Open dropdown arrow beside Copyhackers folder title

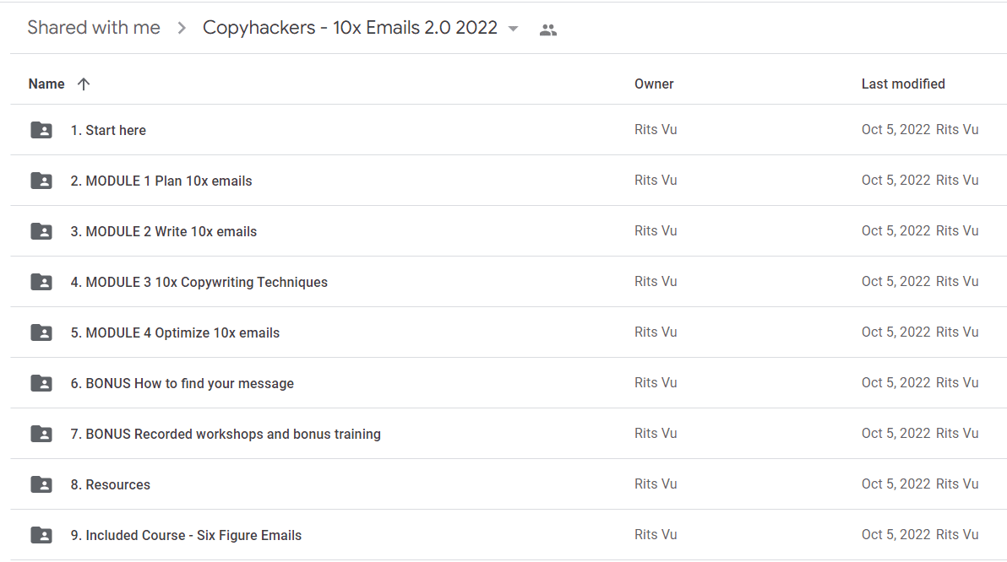pyautogui.click(x=513, y=29)
